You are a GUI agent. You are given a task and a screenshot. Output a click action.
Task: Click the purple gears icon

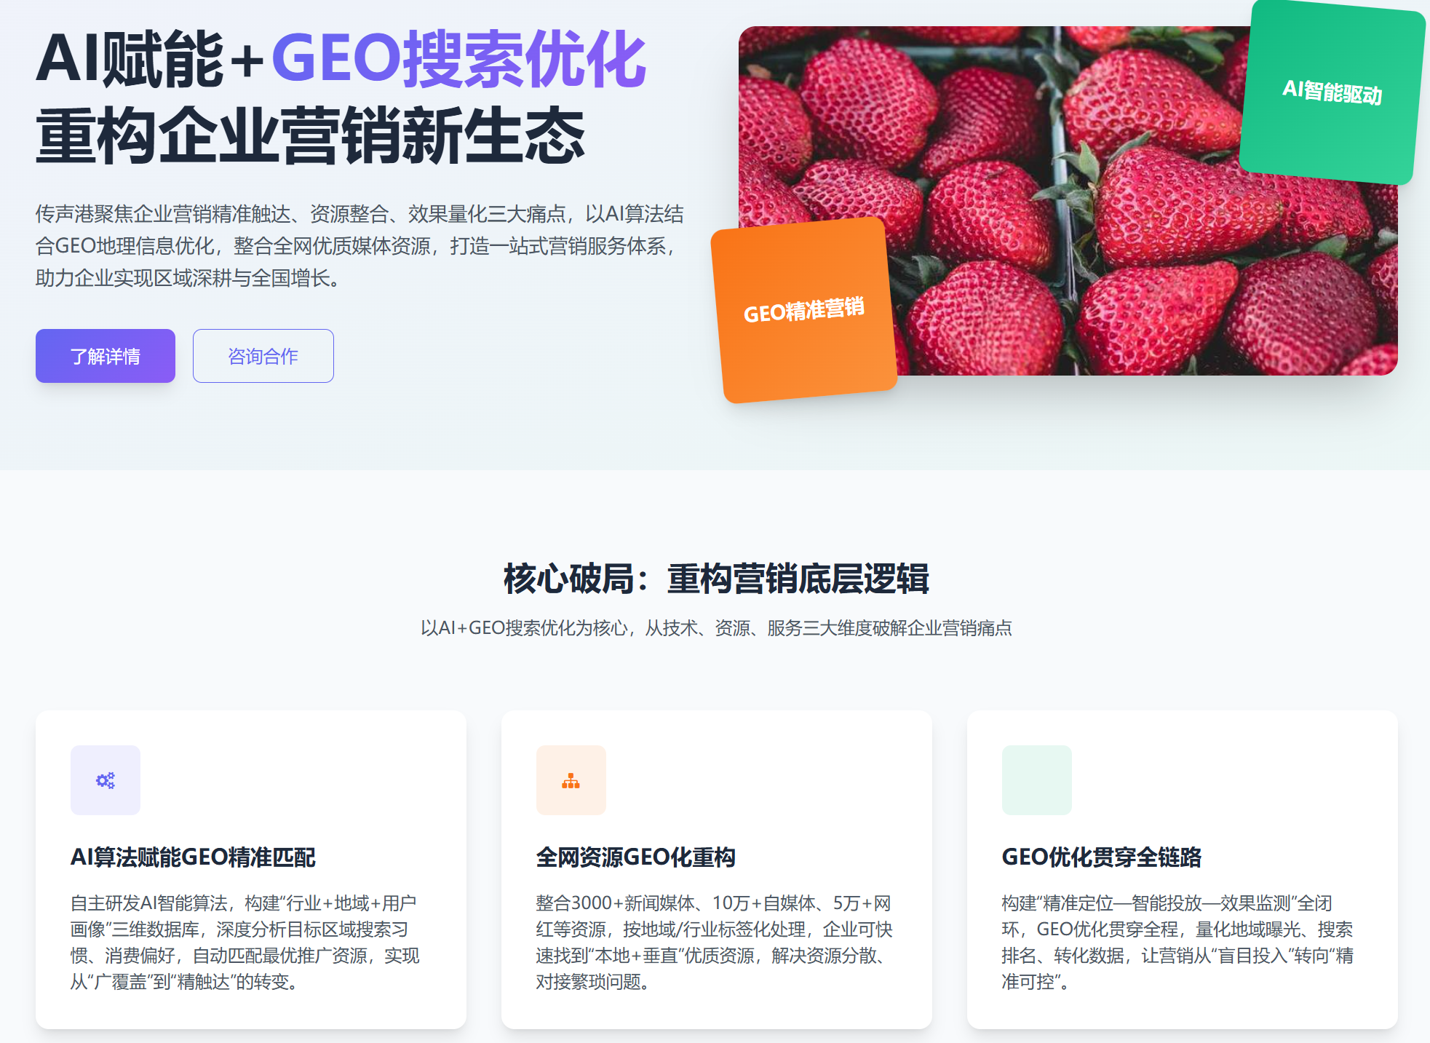point(106,780)
